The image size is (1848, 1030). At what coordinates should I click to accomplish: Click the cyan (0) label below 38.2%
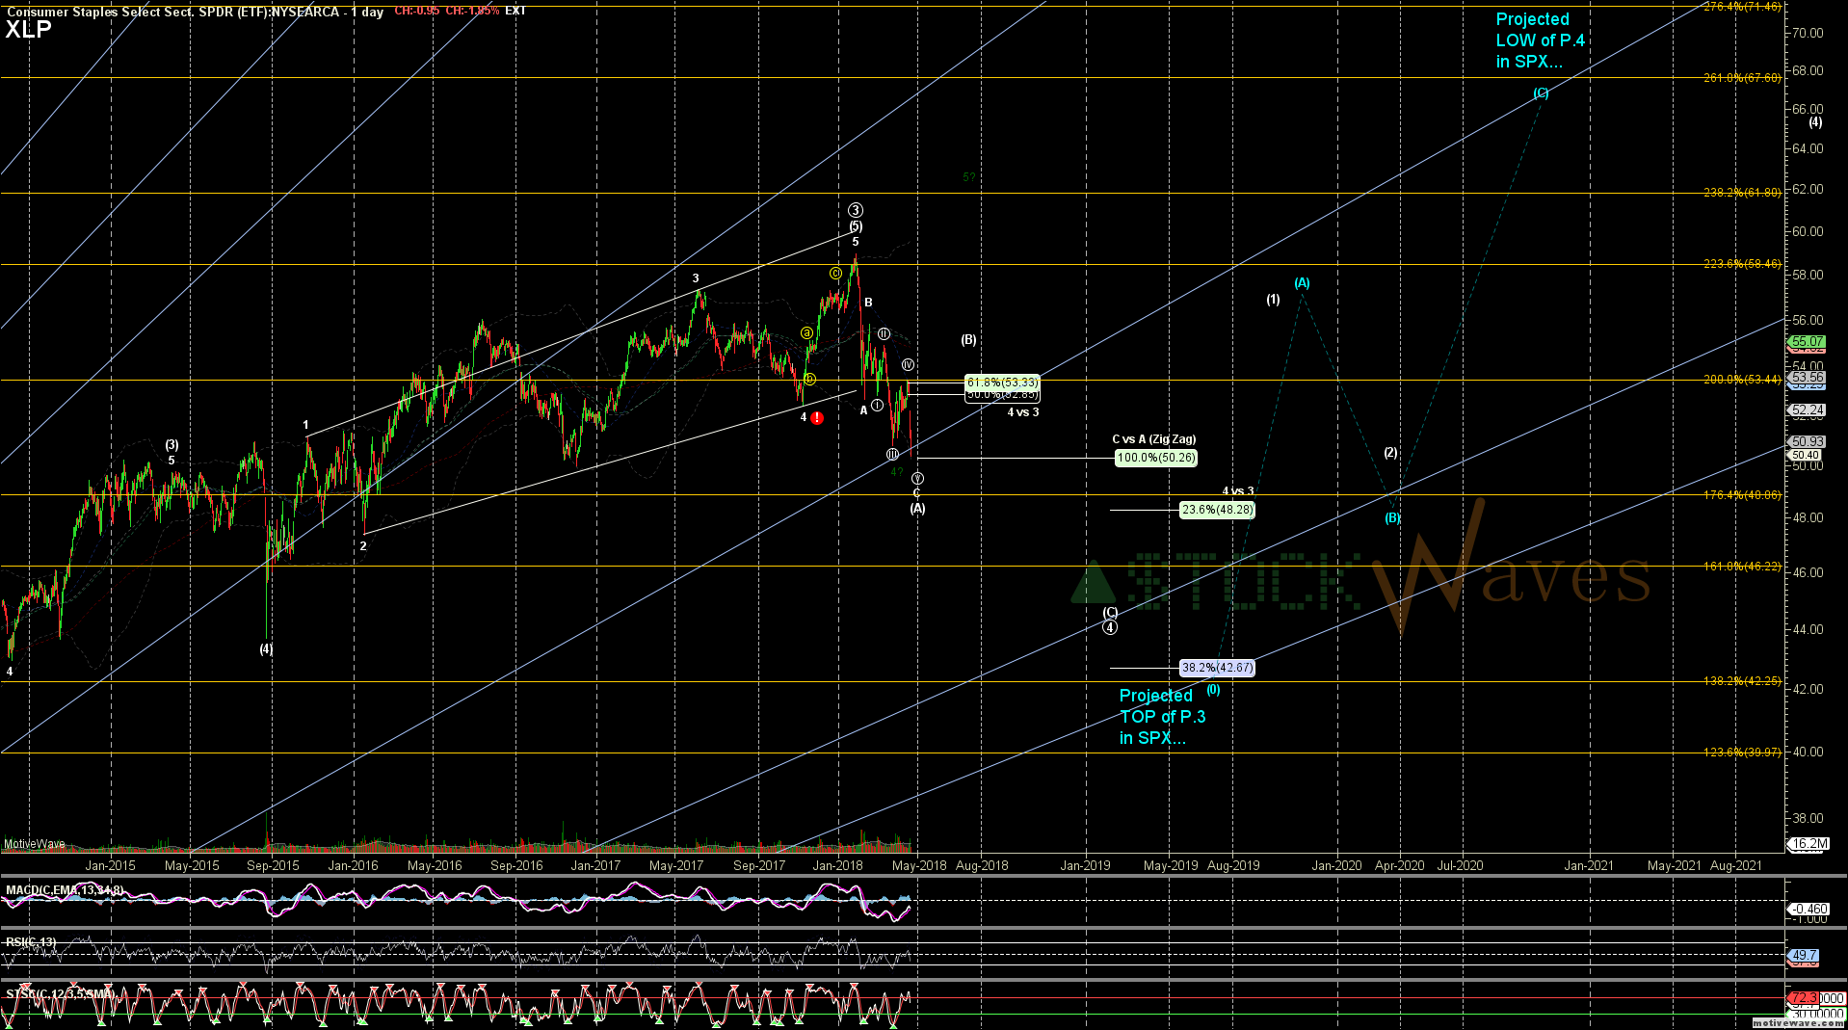[1213, 690]
